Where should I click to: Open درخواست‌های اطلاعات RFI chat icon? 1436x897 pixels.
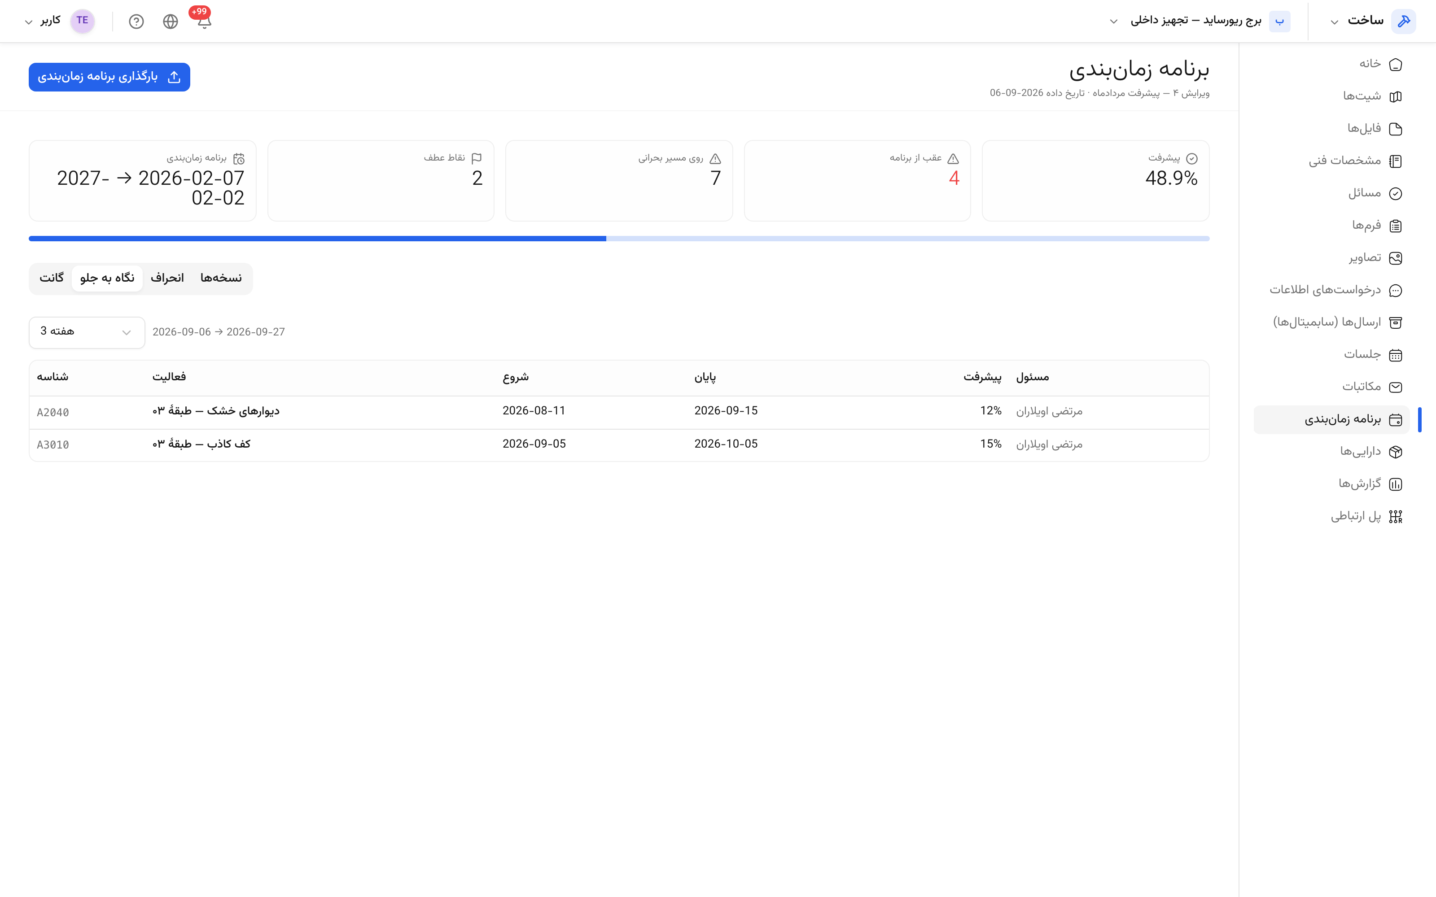point(1396,291)
